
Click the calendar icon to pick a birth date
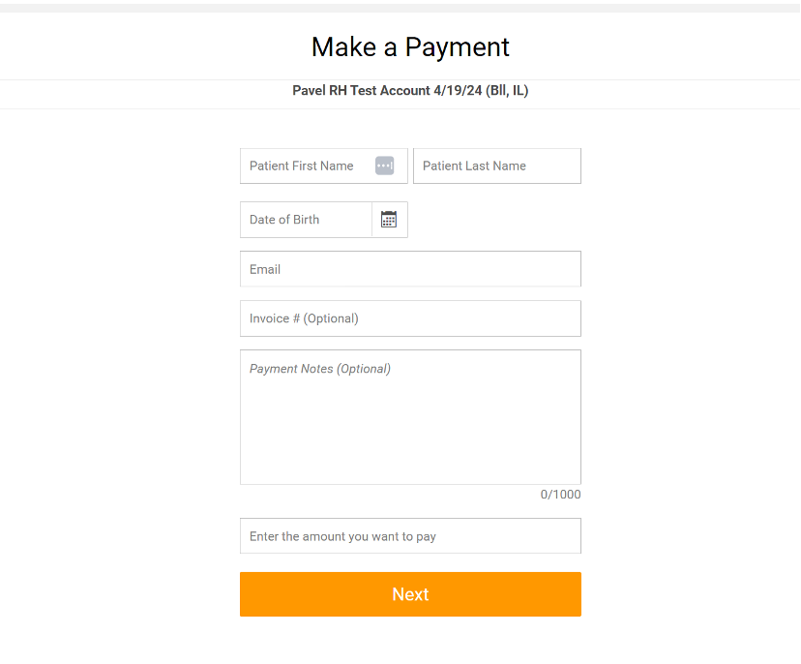[x=389, y=219]
